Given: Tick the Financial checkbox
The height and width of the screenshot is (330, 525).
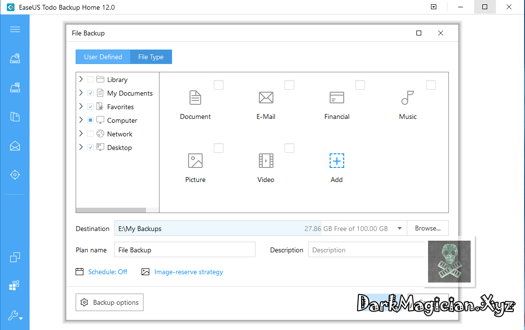Looking at the screenshot, I should point(360,85).
